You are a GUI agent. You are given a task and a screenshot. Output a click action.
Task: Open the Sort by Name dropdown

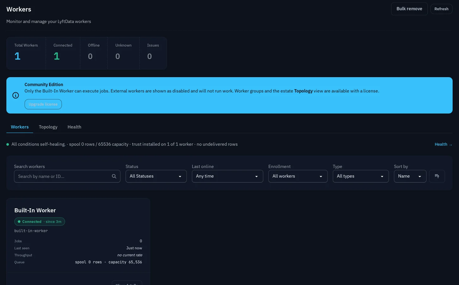pyautogui.click(x=410, y=176)
